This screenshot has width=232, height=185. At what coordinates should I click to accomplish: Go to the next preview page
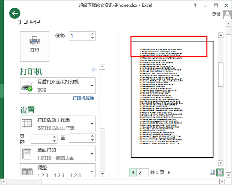(169, 172)
